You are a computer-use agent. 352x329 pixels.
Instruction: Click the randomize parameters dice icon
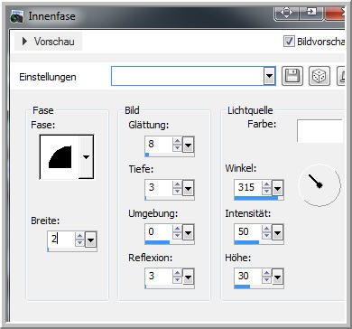(x=320, y=76)
